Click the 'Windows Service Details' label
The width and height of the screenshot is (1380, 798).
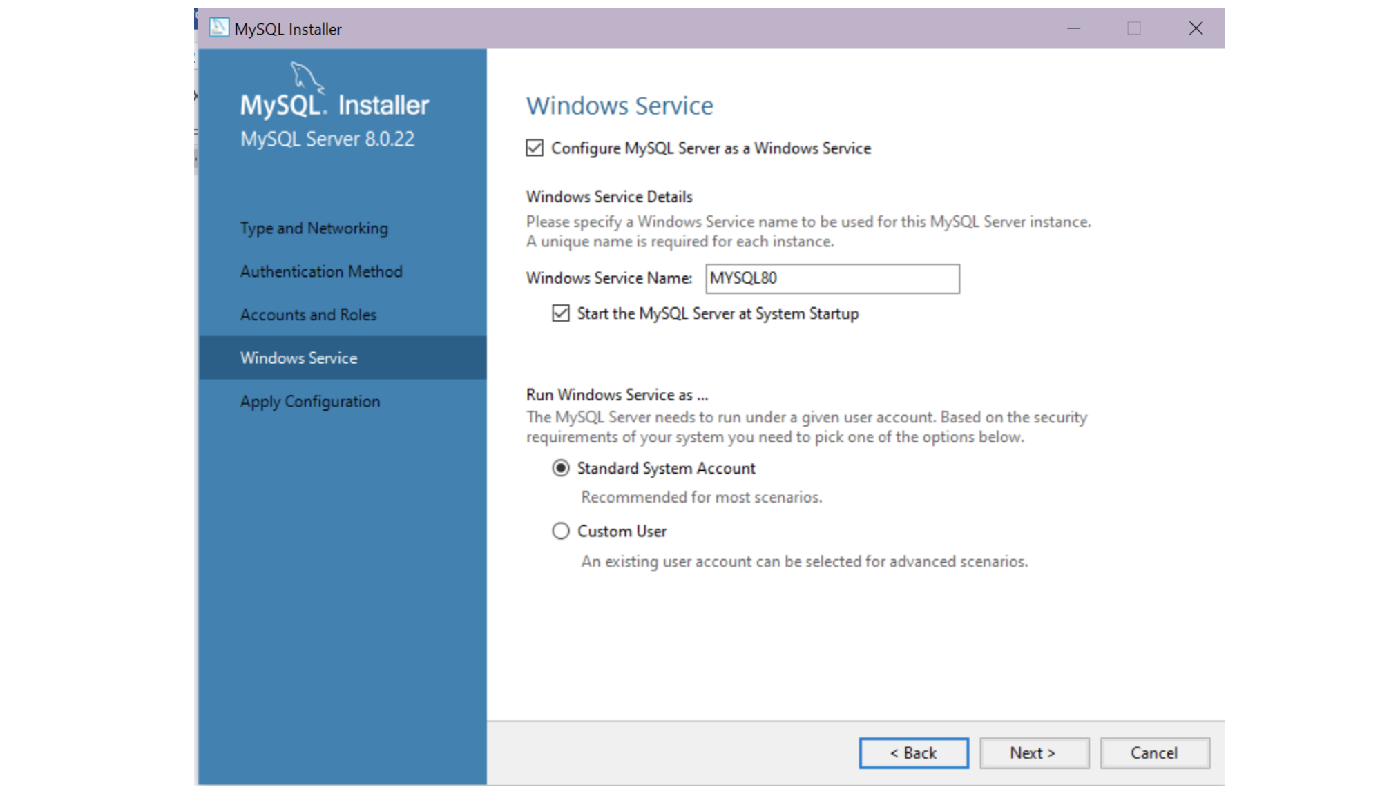tap(609, 197)
